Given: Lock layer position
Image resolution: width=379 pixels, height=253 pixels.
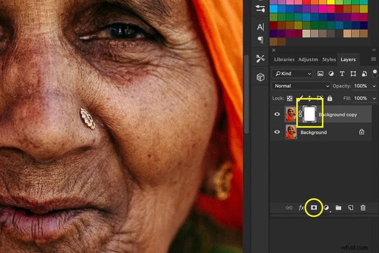Looking at the screenshot, I should pos(309,99).
